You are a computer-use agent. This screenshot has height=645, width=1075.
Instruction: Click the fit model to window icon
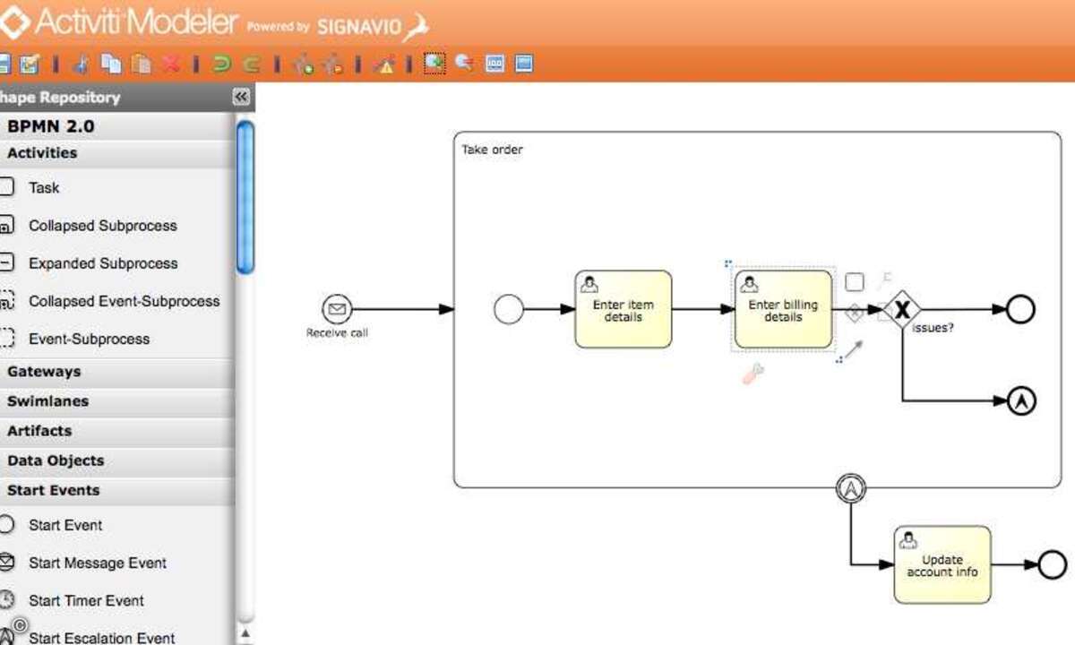(525, 64)
